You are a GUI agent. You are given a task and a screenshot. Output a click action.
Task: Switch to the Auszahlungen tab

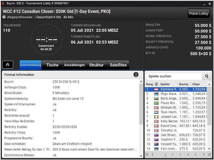(74, 65)
